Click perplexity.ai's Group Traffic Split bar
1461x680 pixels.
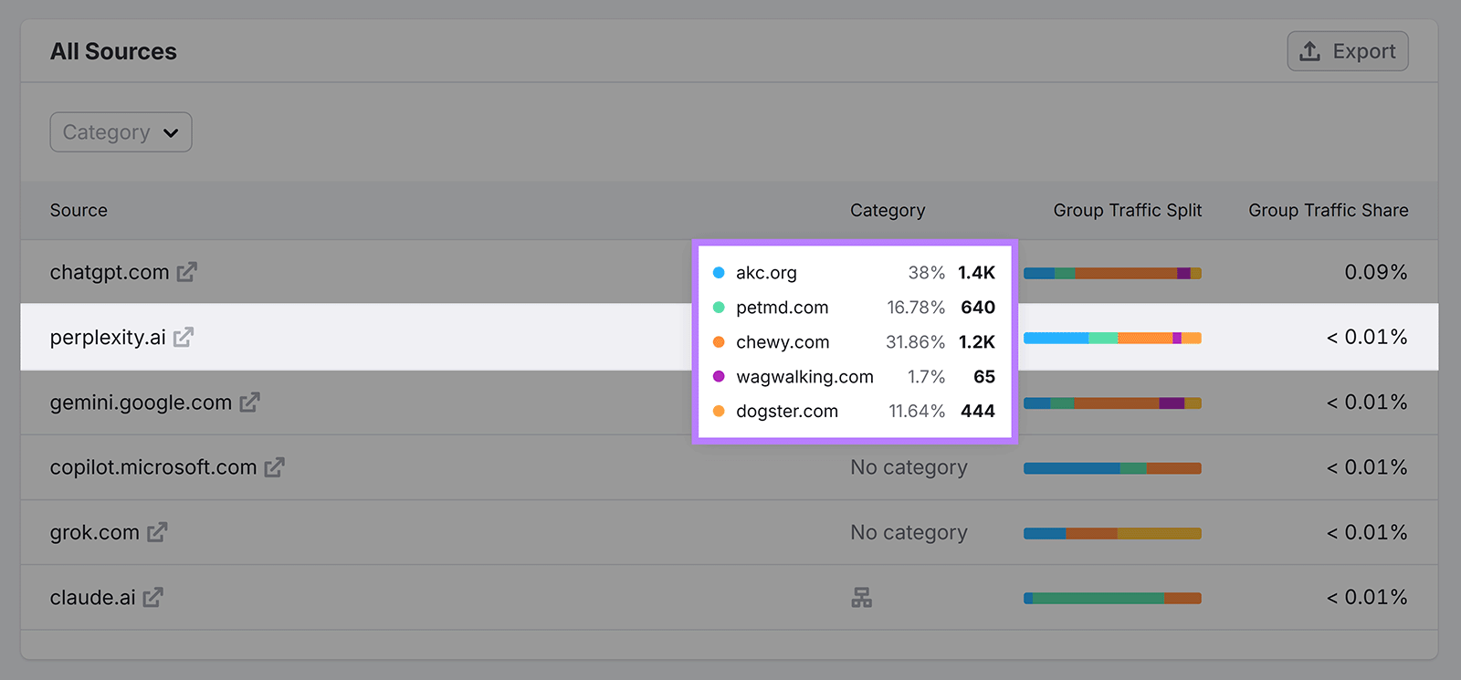[1111, 337]
